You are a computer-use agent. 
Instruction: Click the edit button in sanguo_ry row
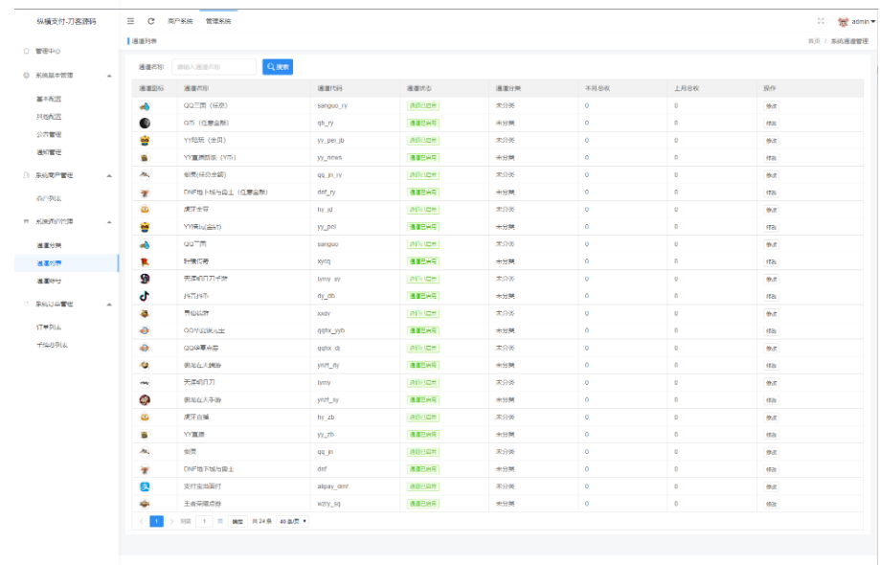771,105
